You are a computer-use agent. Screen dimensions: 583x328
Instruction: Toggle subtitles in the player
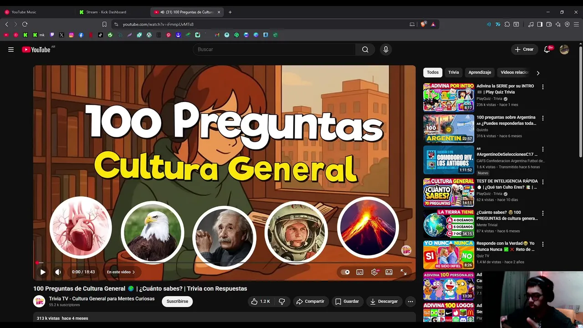pyautogui.click(x=360, y=272)
